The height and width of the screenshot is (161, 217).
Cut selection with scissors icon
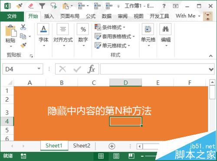23,27
